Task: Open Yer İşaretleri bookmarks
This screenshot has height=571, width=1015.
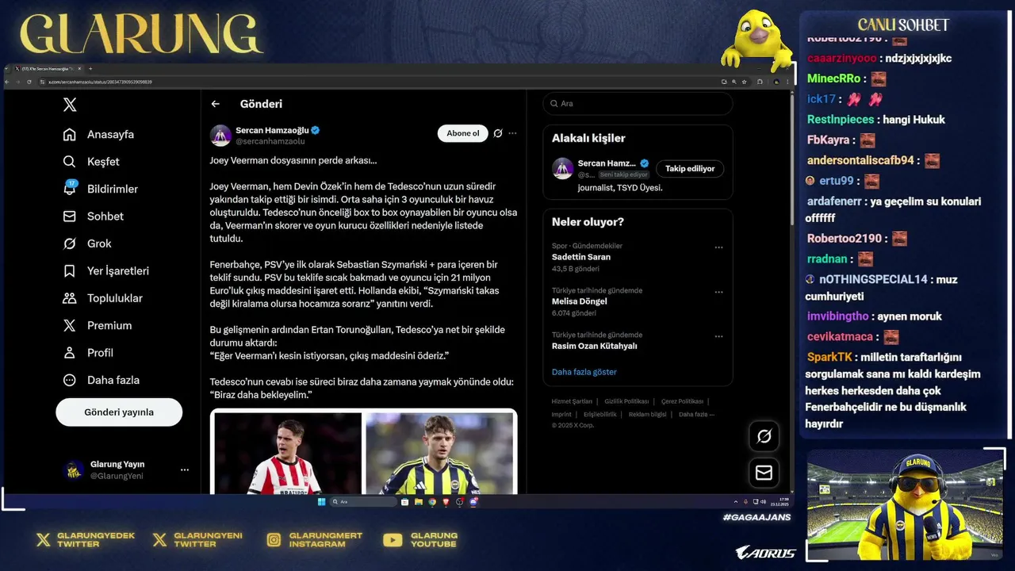Action: (106, 271)
